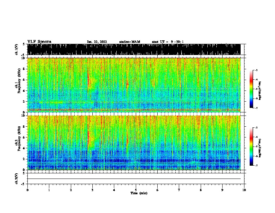This screenshot has height=213, width=275.
Task: Click the ch.1 colorbar 'log(PSD)(V²/Hz)' label
Action: coord(260,90)
